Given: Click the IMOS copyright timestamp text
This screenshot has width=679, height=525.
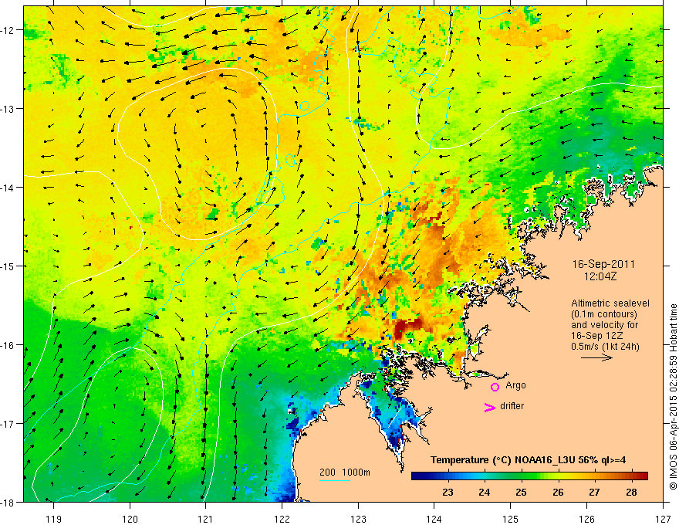Looking at the screenshot, I should (673, 397).
